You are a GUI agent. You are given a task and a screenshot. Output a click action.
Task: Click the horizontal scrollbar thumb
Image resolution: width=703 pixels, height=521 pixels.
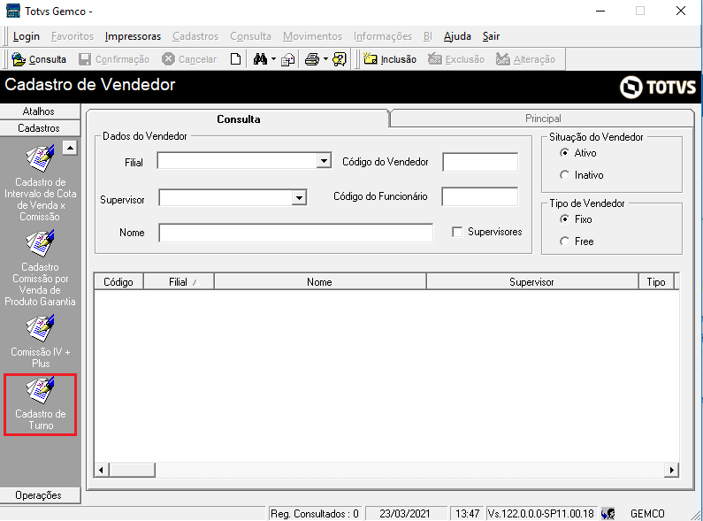132,470
